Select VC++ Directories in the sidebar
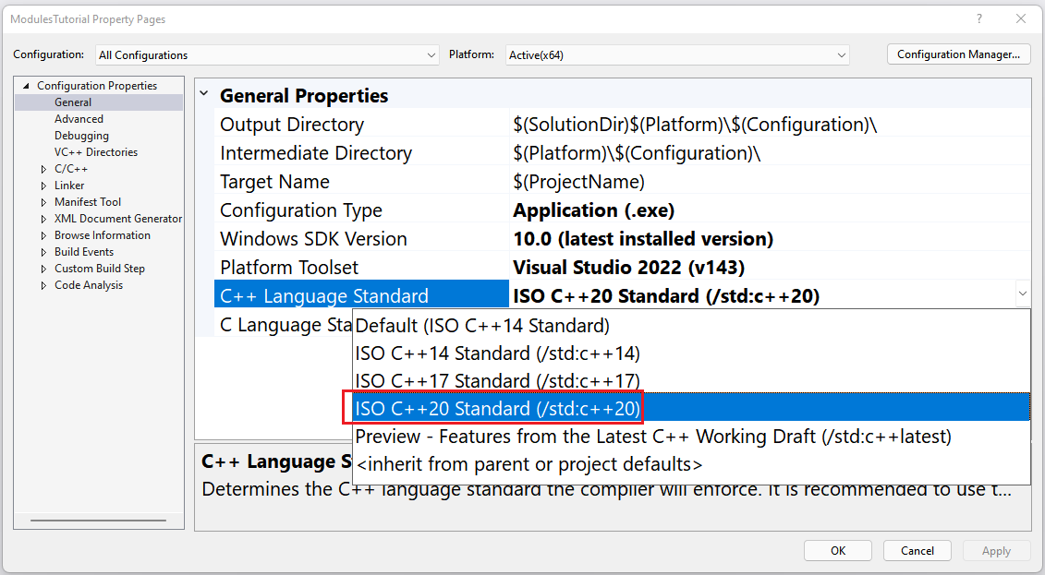Screen dimensions: 1045x575 click(95, 151)
